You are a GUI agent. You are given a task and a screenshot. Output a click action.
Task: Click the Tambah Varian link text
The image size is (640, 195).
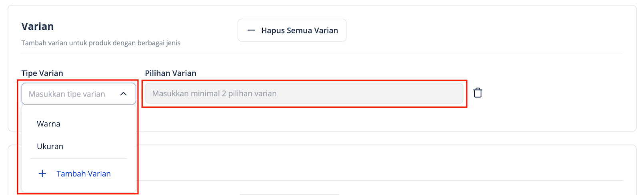(x=84, y=173)
